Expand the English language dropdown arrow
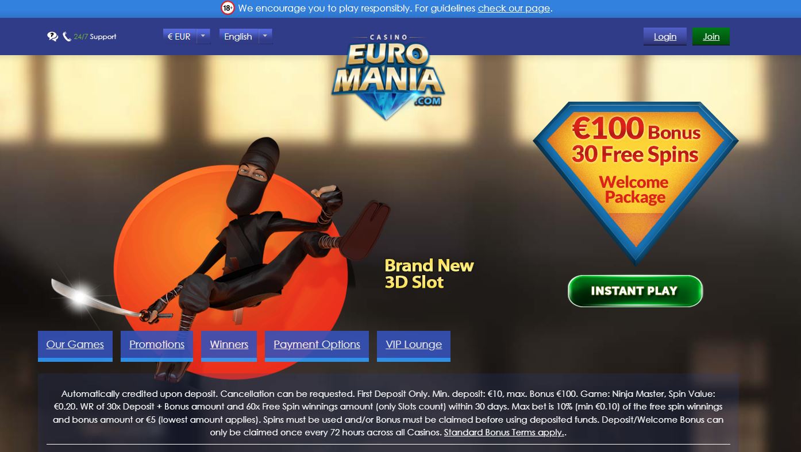 (x=265, y=36)
